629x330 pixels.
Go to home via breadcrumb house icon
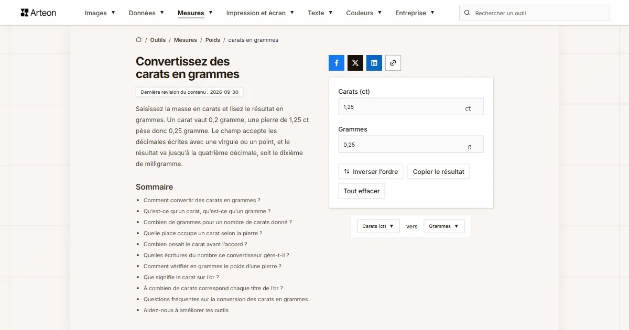[x=139, y=40]
